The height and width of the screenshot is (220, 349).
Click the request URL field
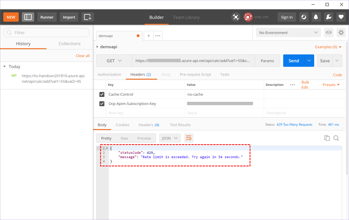(193, 60)
